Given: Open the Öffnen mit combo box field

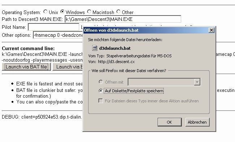Looking at the screenshot, I should (x=164, y=82).
